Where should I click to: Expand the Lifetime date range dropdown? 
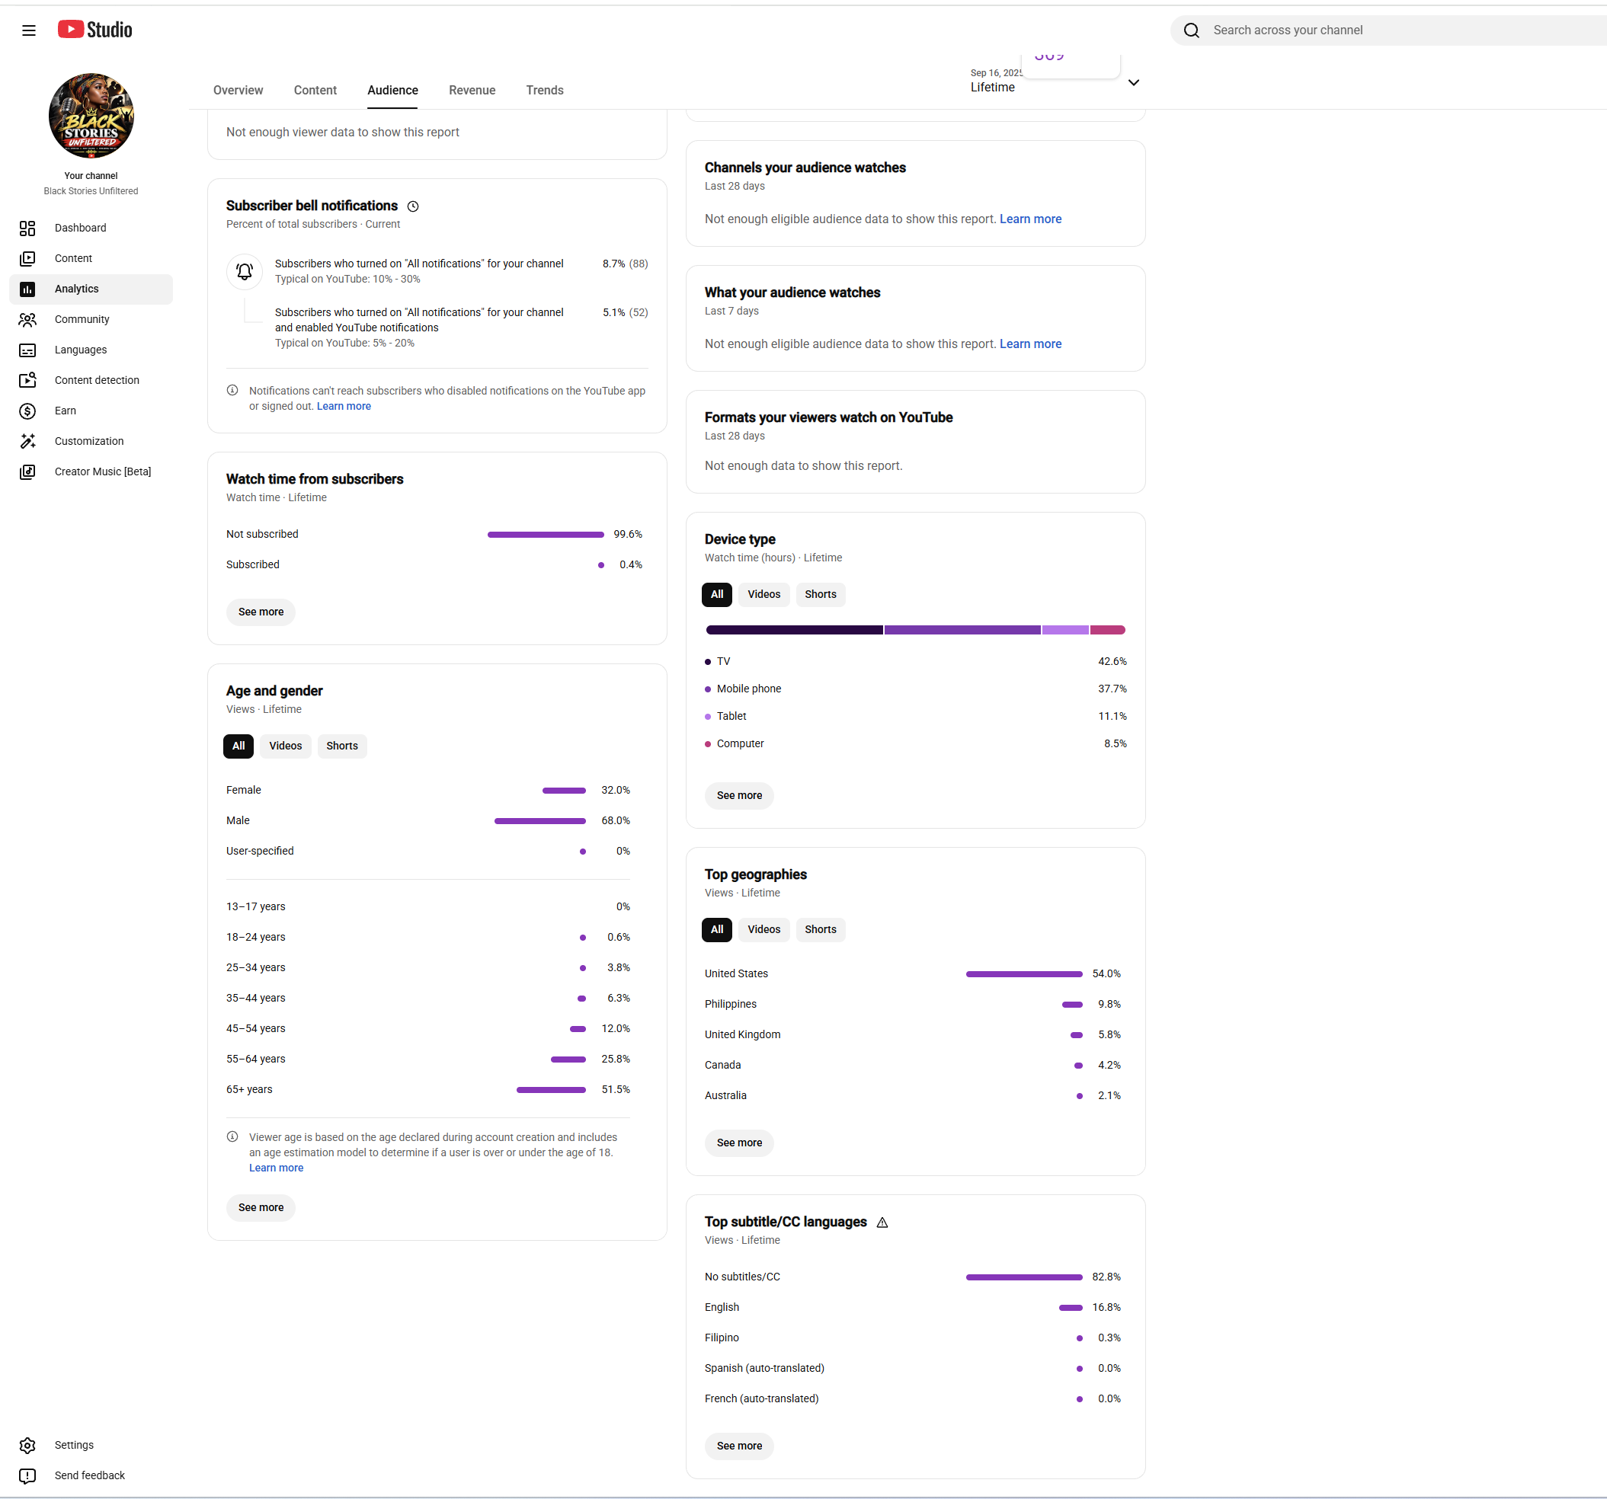click(x=1133, y=82)
